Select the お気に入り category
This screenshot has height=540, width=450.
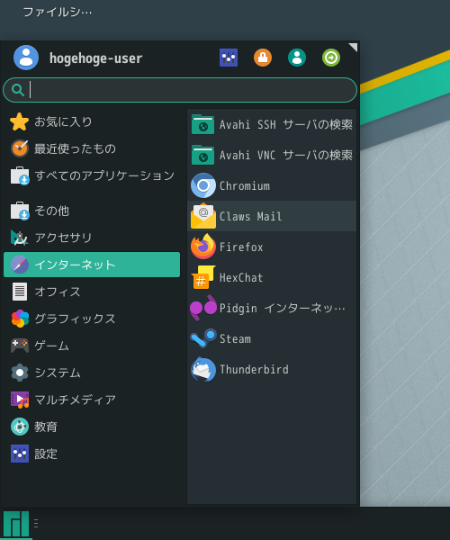click(x=92, y=121)
